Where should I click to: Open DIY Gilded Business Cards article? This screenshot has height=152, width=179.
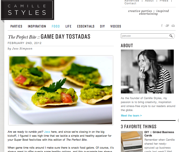pyautogui.click(x=159, y=134)
